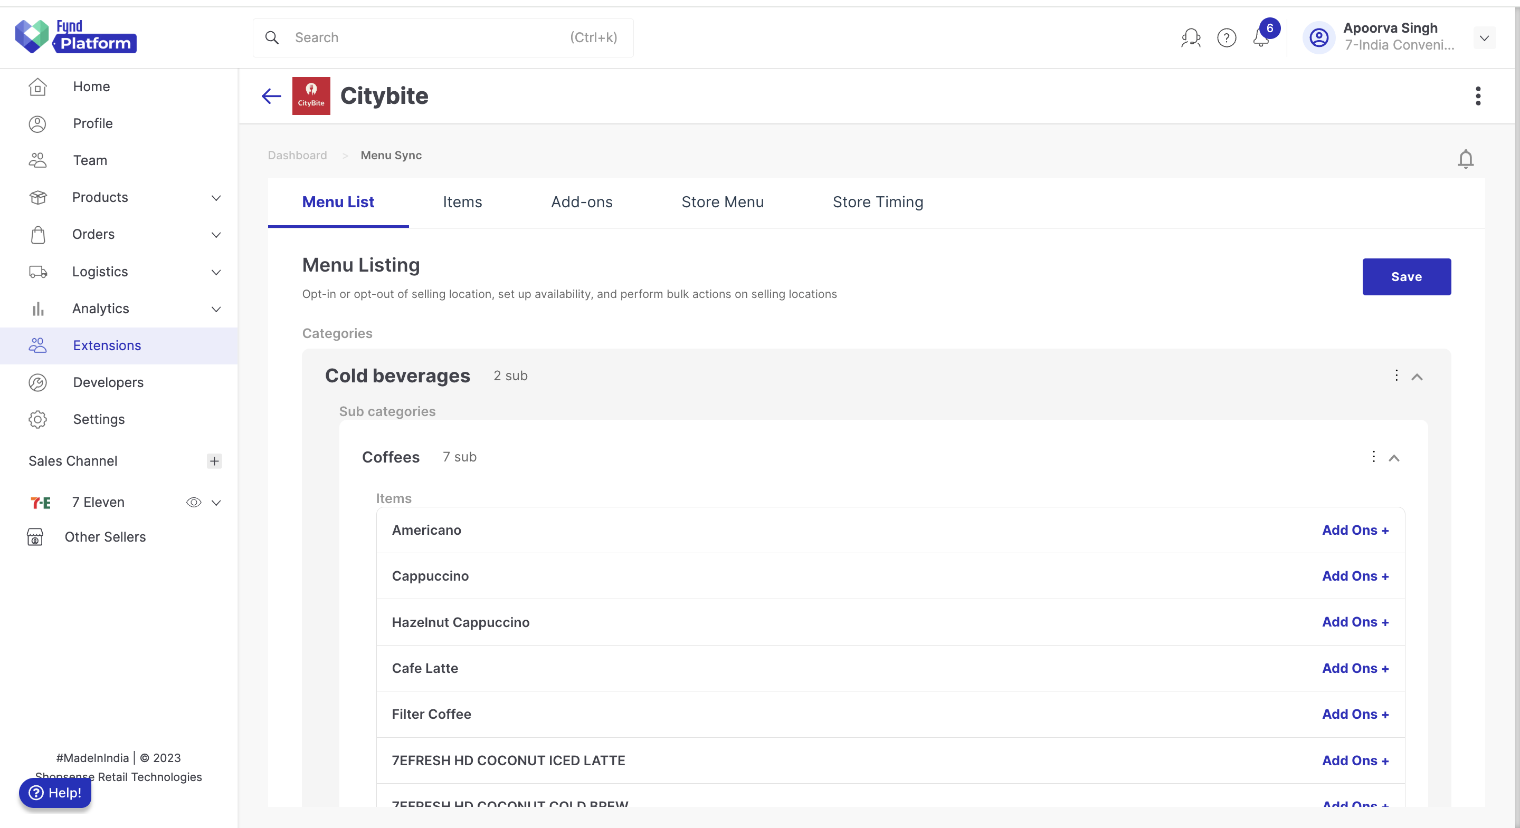Collapse the Coffees subcategory
1520x828 pixels.
(1394, 458)
